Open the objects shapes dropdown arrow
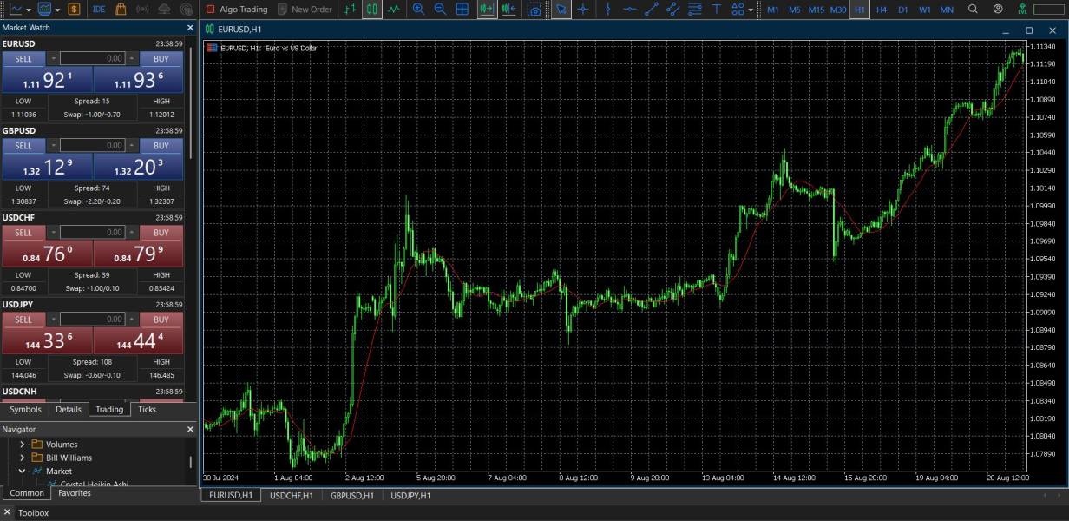 pos(751,10)
